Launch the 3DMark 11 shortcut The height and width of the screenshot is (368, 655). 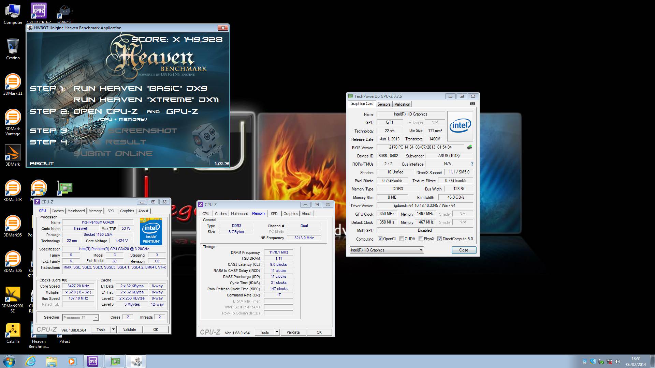click(x=13, y=85)
